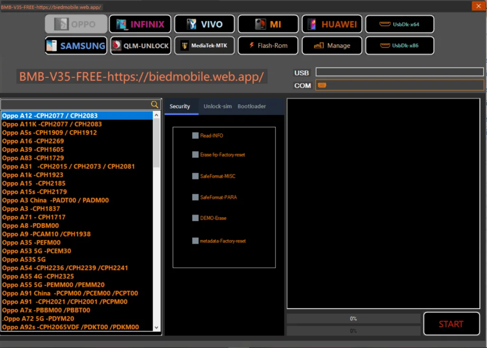Image resolution: width=487 pixels, height=348 pixels.
Task: Click the COM port field
Action: [399, 85]
